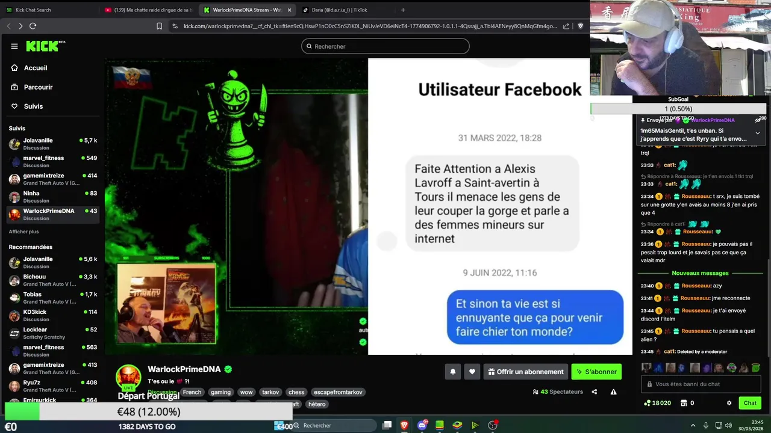Bookmark this page icon
The height and width of the screenshot is (433, 771).
(x=159, y=26)
